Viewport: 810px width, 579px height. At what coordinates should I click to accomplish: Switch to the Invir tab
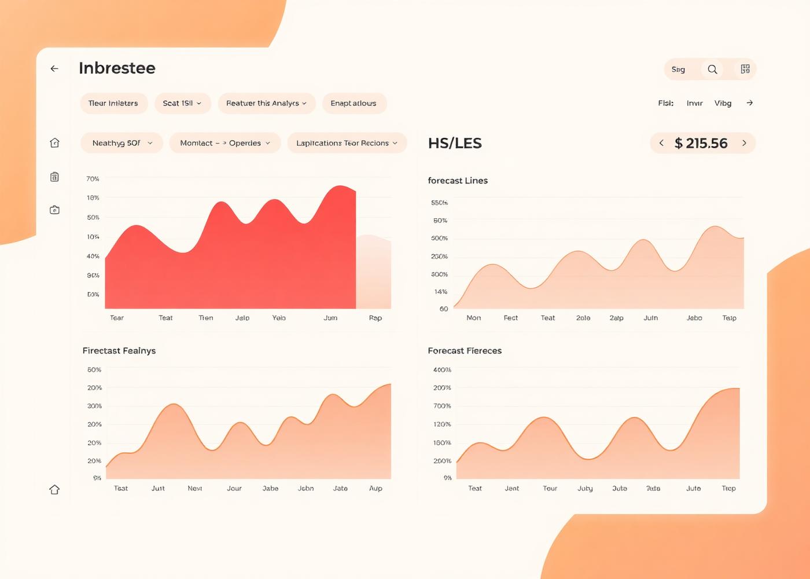coord(694,103)
